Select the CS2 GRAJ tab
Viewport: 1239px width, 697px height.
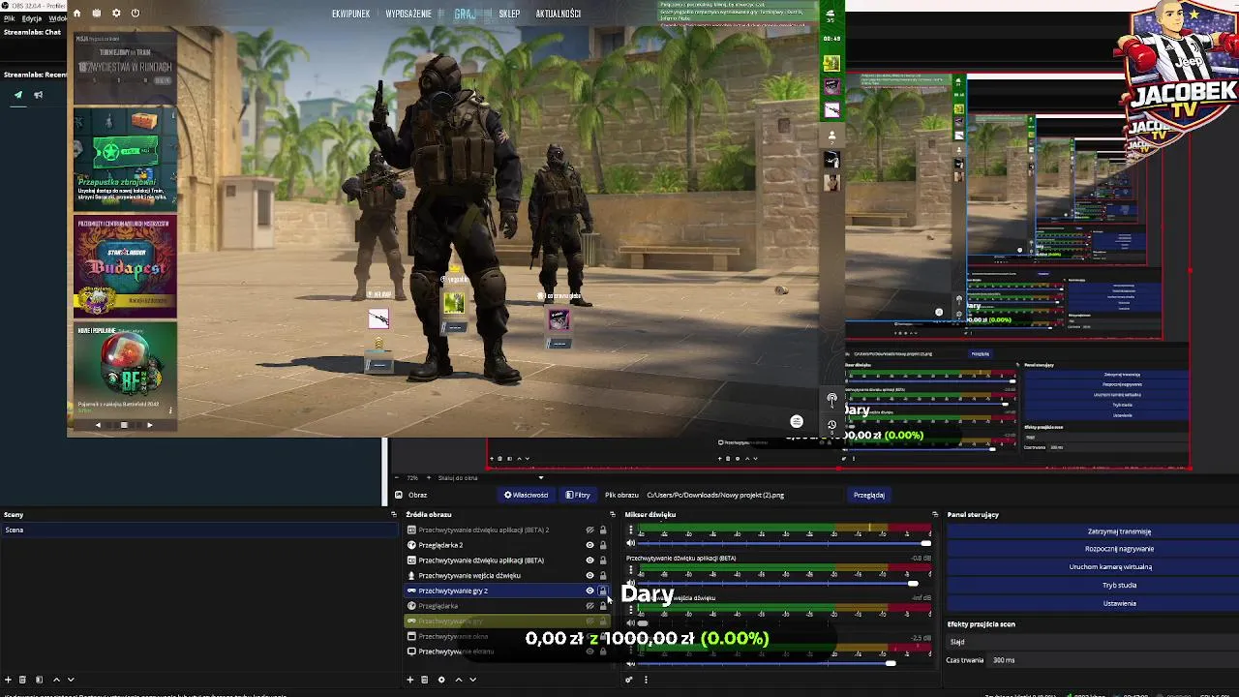pyautogui.click(x=465, y=14)
